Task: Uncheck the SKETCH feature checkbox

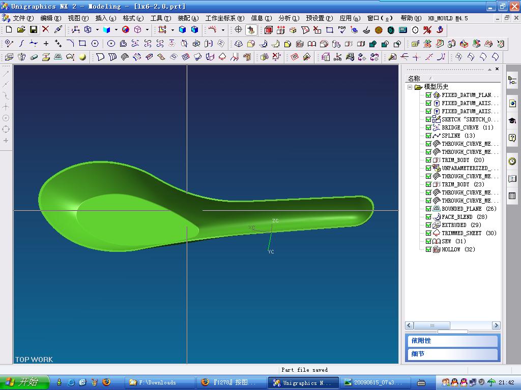Action: point(428,119)
